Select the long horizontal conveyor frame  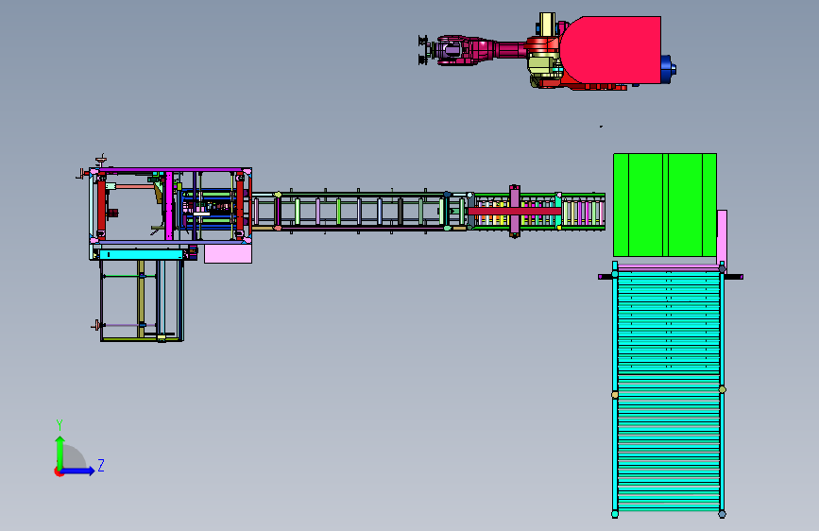pos(360,211)
